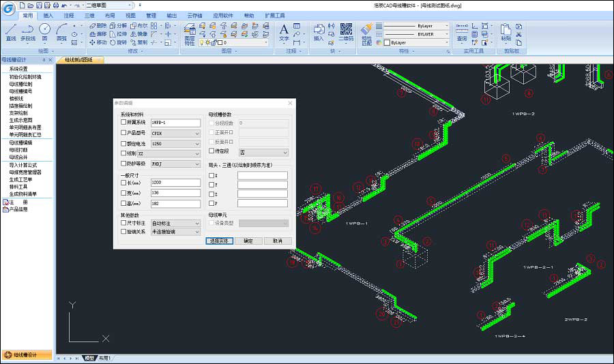Screen dimensions: 614x364
Task: Open the 产品型号 CFXX dropdown
Action: click(197, 133)
